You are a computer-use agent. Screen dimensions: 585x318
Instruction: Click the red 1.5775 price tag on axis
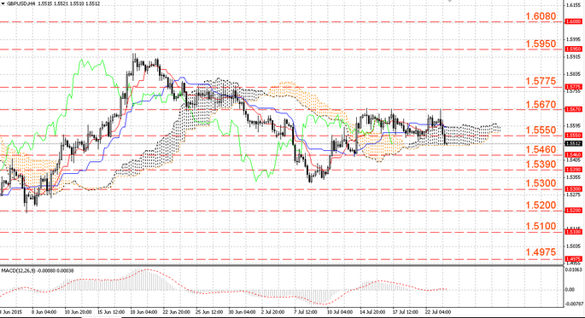[573, 87]
